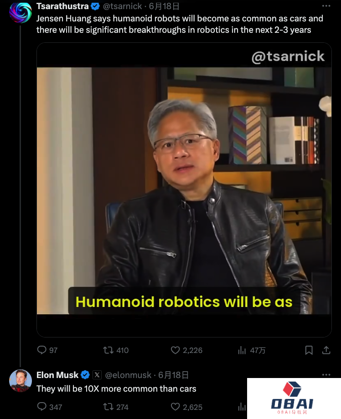Open the @tsarnick handle link
341x419 pixels.
122,6
